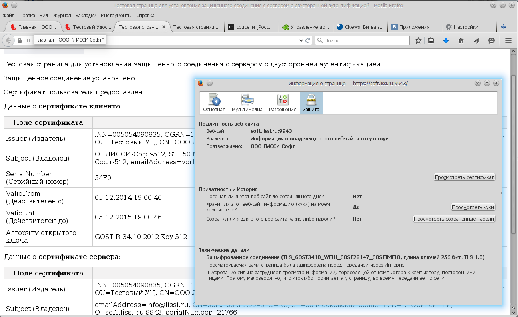This screenshot has width=518, height=317.
Task: Open the Инструменты menu
Action: coord(116,16)
